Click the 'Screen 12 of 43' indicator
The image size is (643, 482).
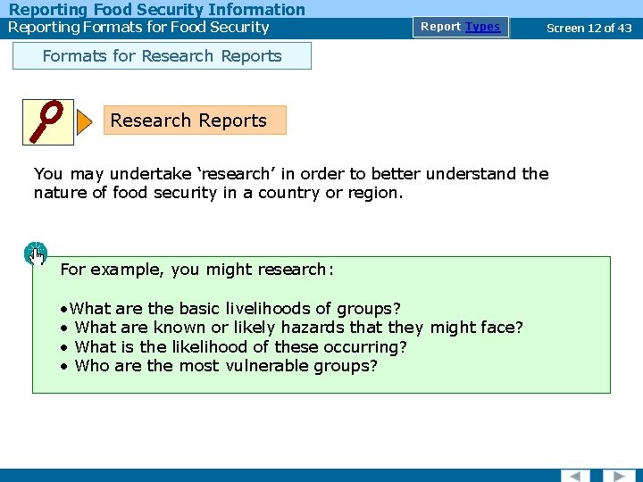pos(589,28)
